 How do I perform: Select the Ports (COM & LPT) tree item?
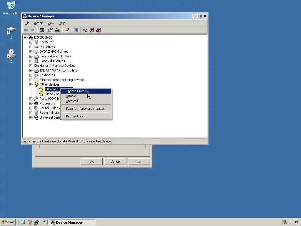point(50,99)
